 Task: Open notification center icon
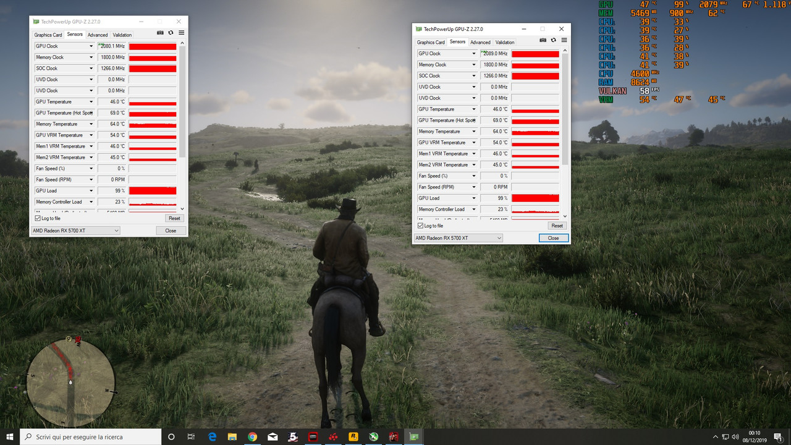(x=777, y=436)
